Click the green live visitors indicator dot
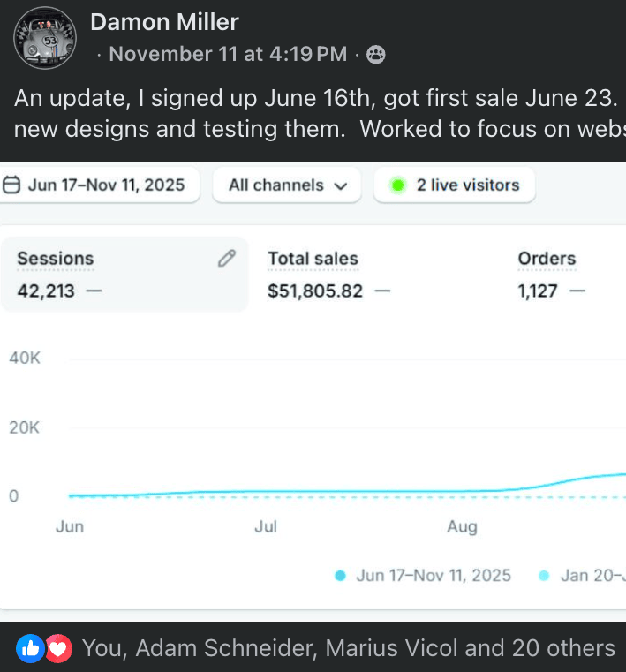Viewport: 626px width, 672px height. pyautogui.click(x=398, y=185)
